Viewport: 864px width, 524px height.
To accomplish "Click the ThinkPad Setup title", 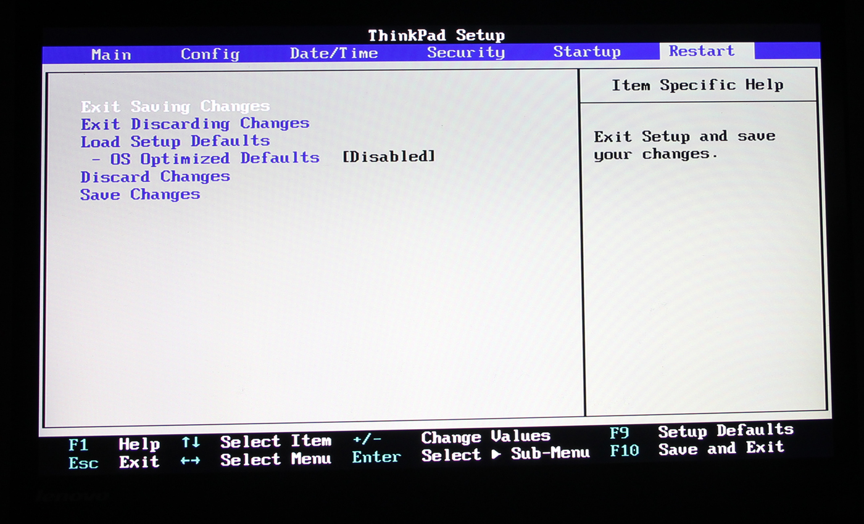I will click(x=436, y=35).
